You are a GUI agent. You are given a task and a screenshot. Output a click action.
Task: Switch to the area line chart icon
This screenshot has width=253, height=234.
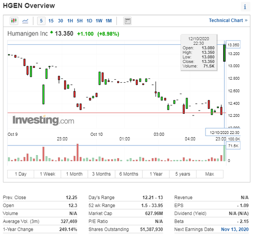[25, 21]
